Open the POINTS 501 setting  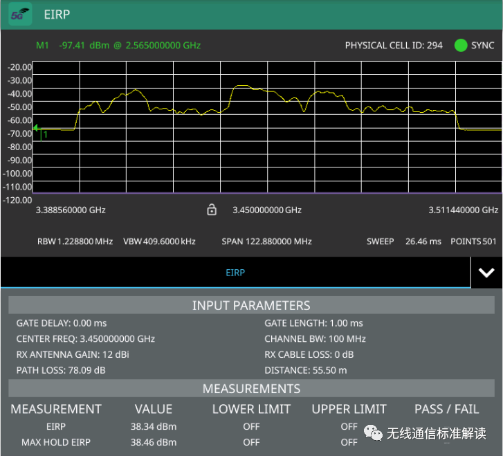tap(473, 241)
